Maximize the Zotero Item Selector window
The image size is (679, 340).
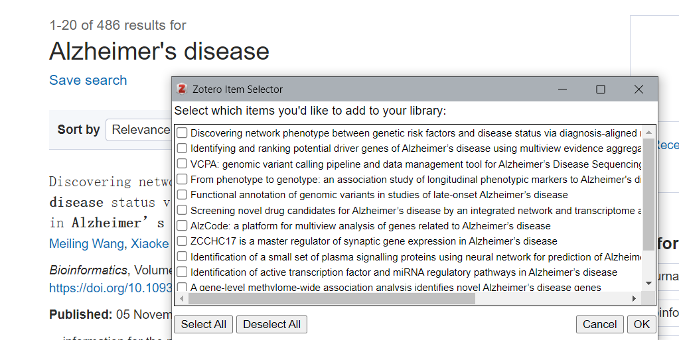(601, 89)
